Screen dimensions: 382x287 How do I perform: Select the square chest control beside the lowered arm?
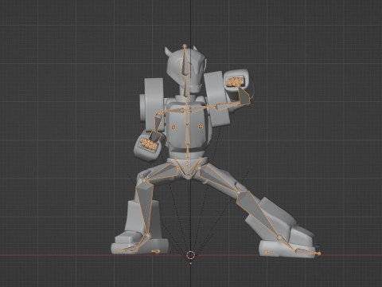click(174, 128)
